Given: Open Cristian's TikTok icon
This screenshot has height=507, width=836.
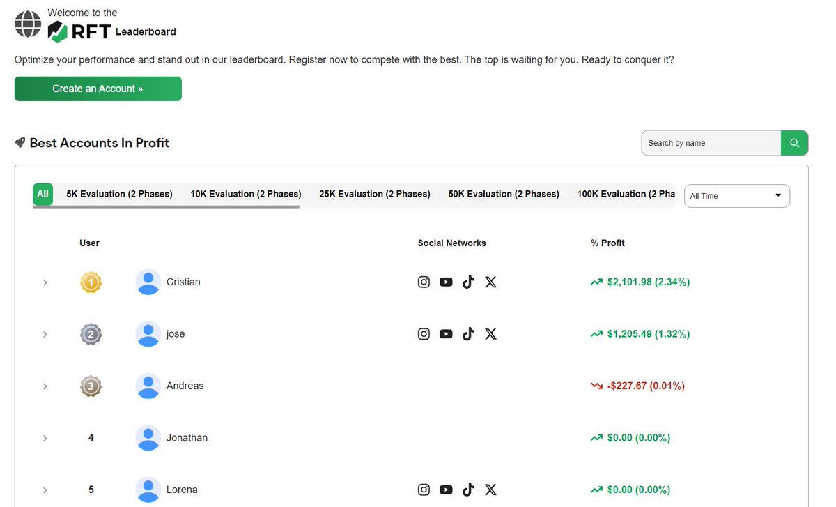Looking at the screenshot, I should pyautogui.click(x=468, y=282).
